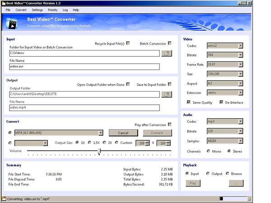Screen dimensions: 271x203
Task: Click the Convert button
Action: coord(157,133)
